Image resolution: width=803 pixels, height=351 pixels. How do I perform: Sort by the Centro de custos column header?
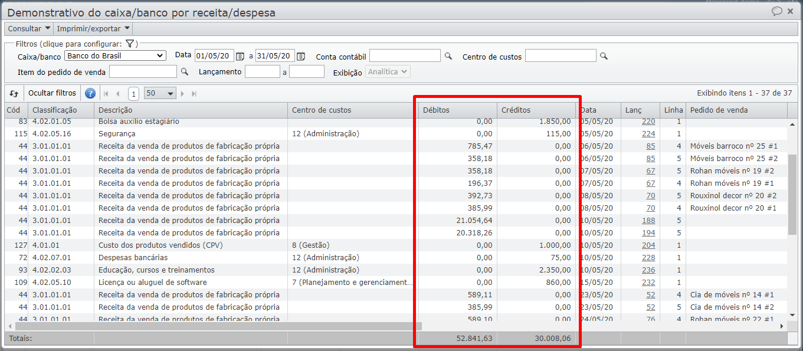point(353,110)
